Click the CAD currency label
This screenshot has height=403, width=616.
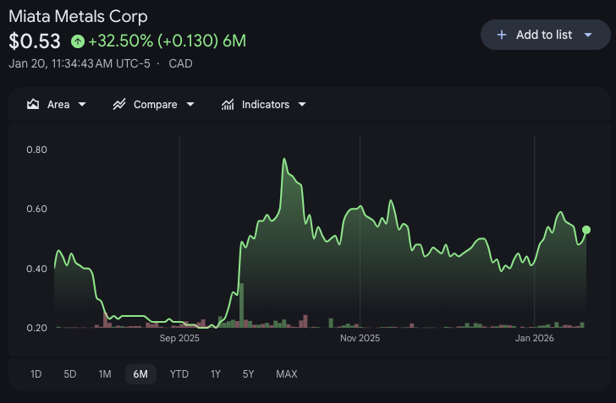coord(181,63)
